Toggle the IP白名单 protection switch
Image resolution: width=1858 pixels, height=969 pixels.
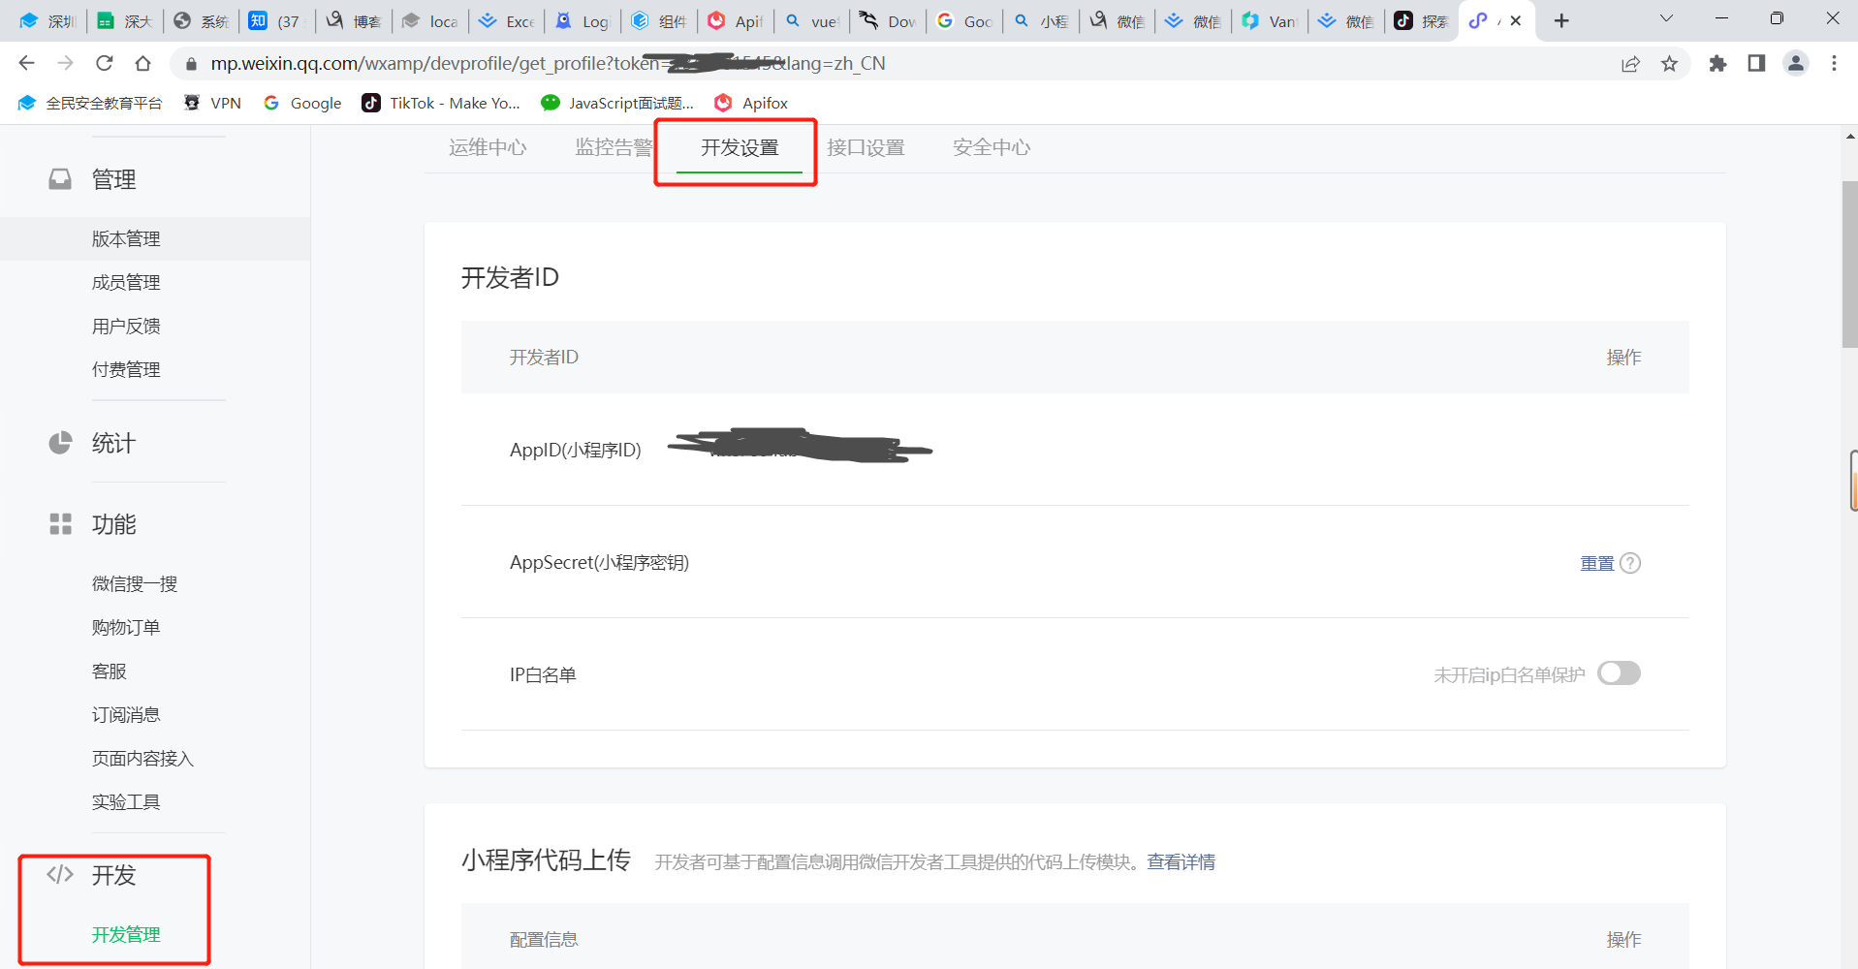pyautogui.click(x=1619, y=673)
